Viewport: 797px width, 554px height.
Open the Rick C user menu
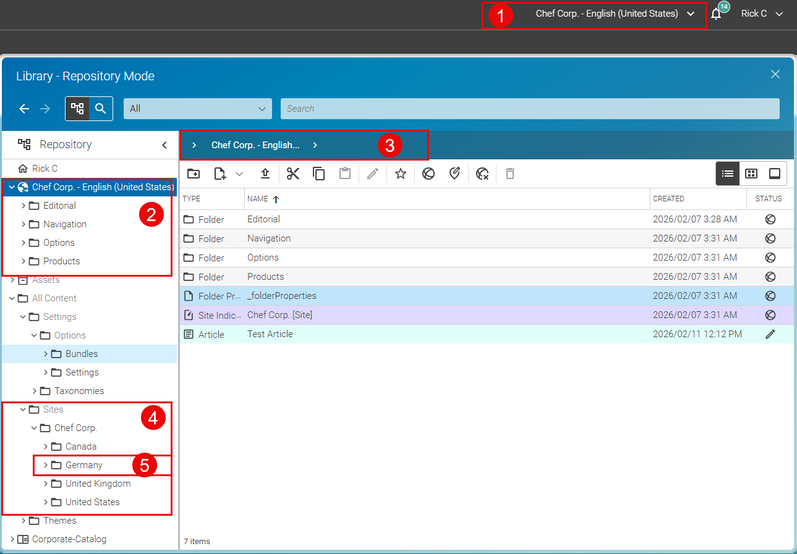[x=762, y=14]
